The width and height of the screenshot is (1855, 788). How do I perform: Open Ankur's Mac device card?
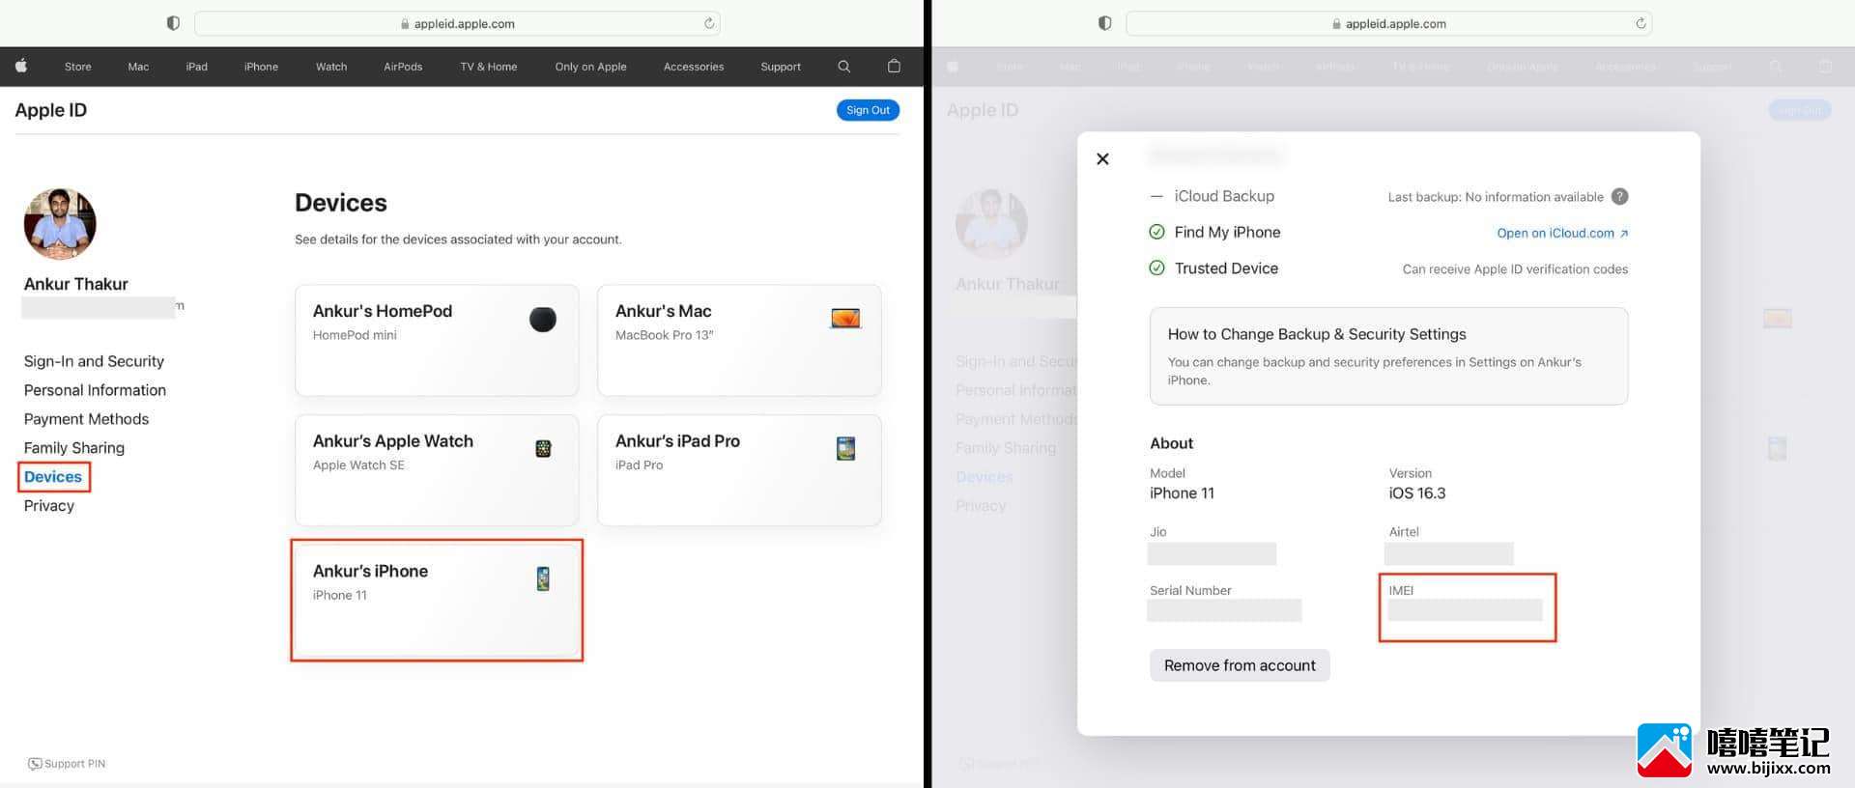click(x=739, y=340)
